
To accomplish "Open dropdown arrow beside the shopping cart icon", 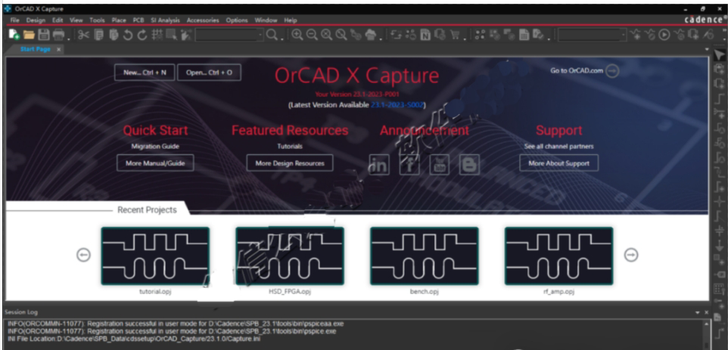I will tap(465, 38).
